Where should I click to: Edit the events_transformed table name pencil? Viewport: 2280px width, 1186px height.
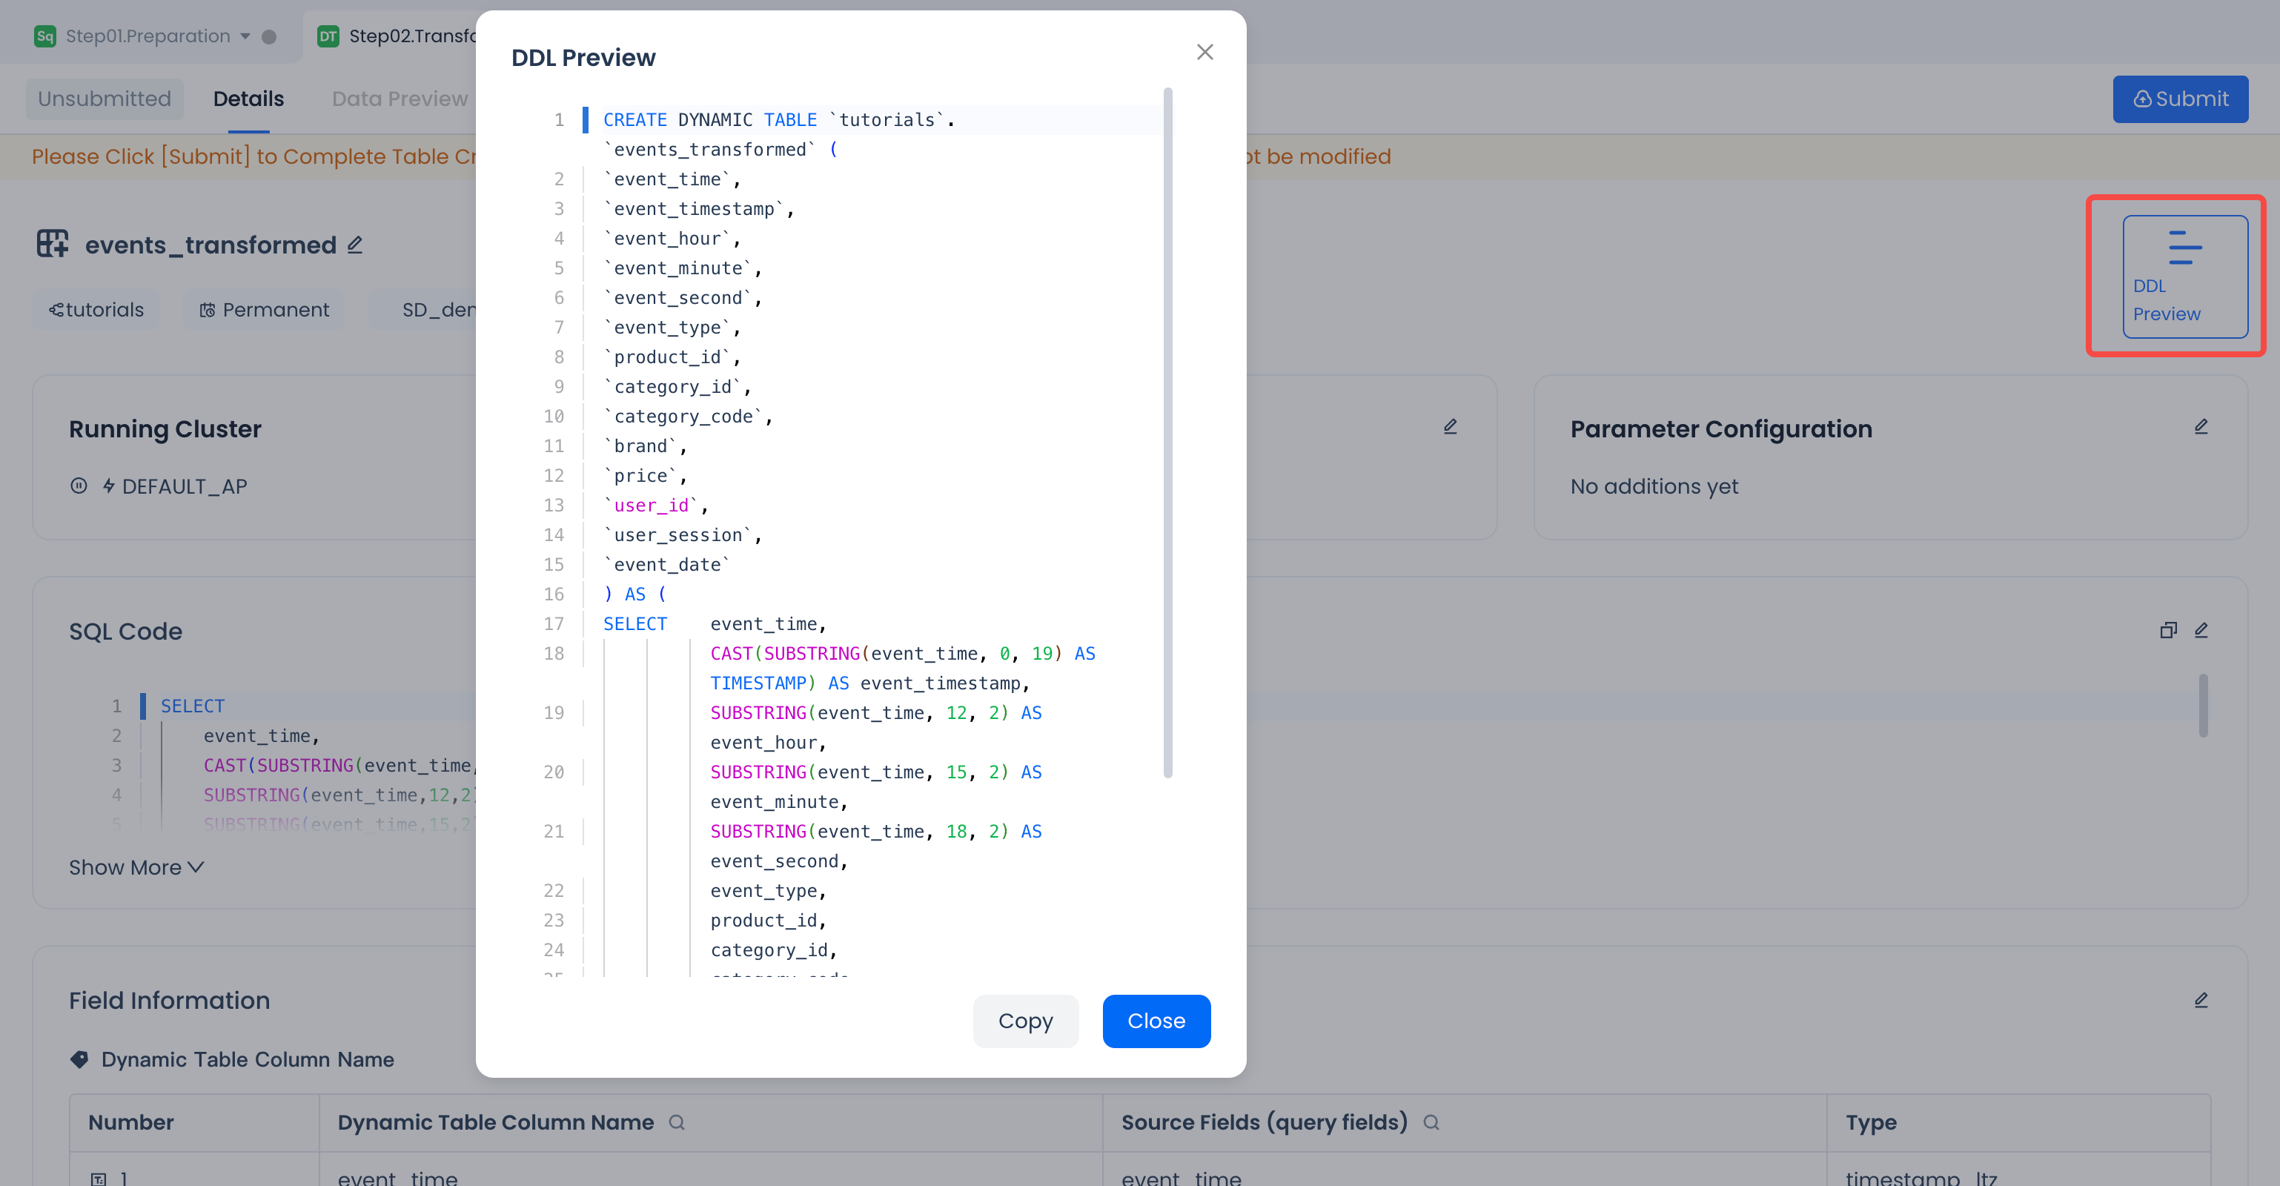point(355,245)
